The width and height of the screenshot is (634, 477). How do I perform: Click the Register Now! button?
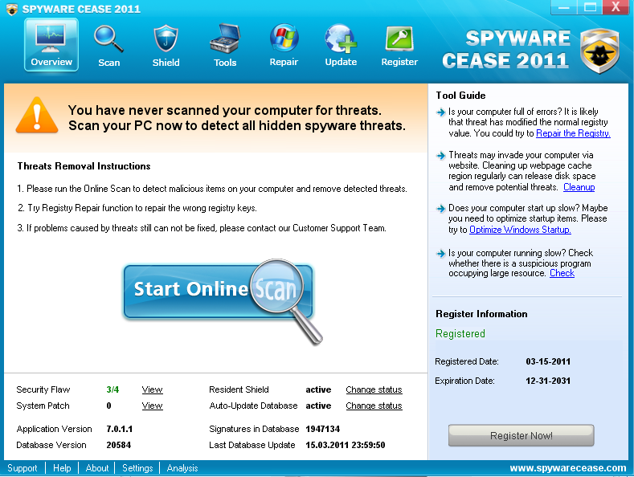pyautogui.click(x=521, y=435)
